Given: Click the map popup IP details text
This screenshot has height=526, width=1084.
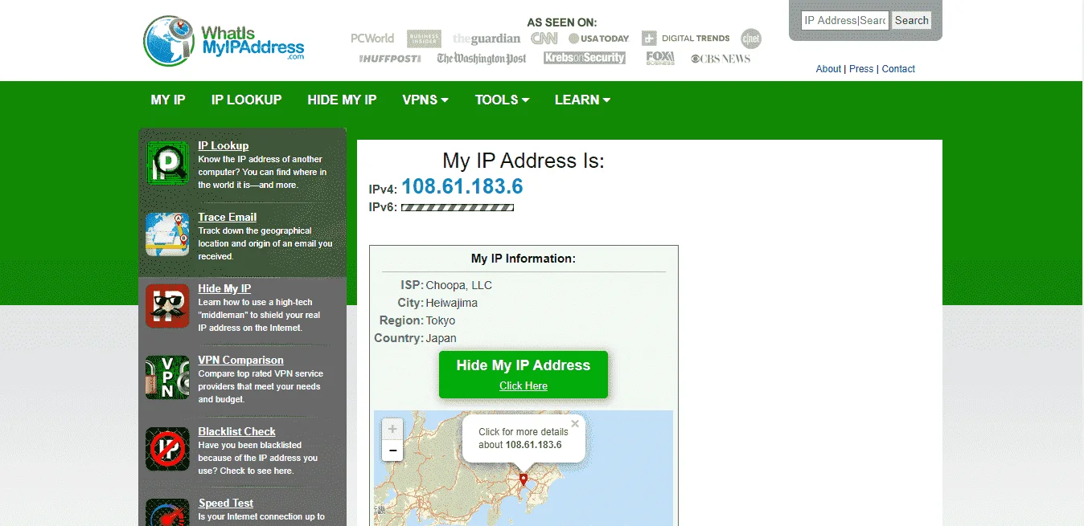Looking at the screenshot, I should pos(524,438).
